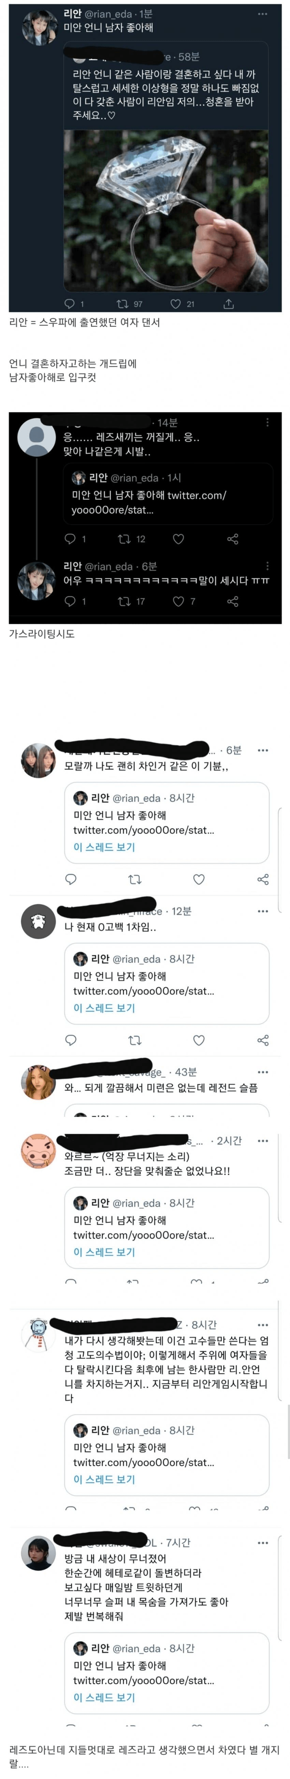Viewport: 290px width, 1779px height.
Task: Open the giant diamond ring image
Action: coord(166,211)
